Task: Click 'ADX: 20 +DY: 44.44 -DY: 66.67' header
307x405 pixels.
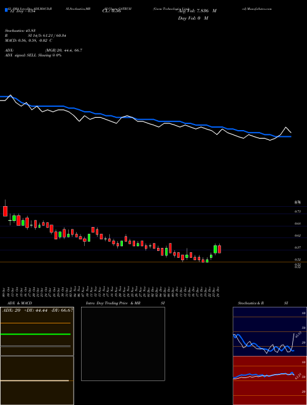Action: 37,310
